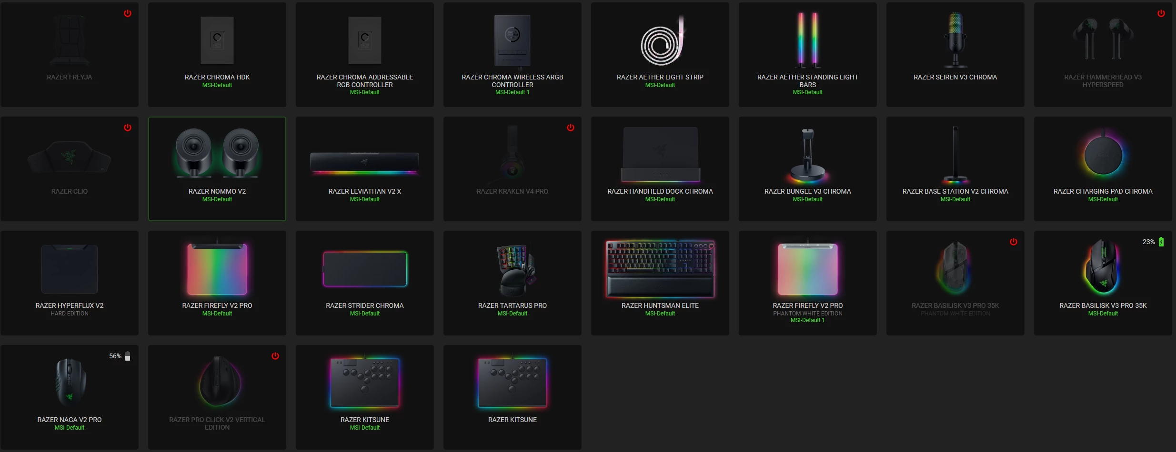Click Kitsune controller image on the MSI-Default card
1176x452 pixels.
click(x=365, y=383)
